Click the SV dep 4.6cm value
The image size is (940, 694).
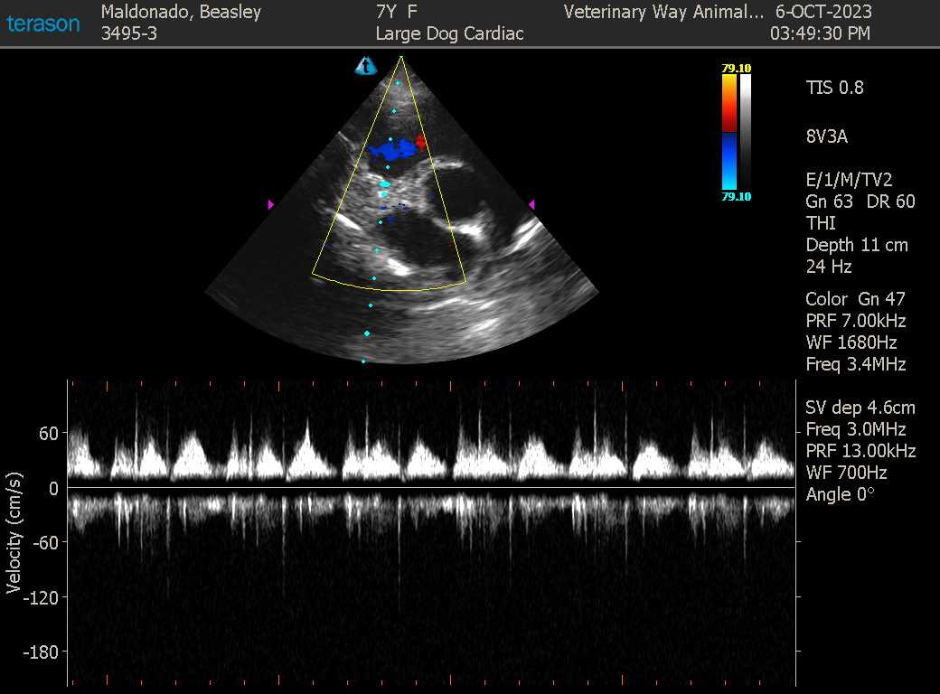tap(860, 408)
